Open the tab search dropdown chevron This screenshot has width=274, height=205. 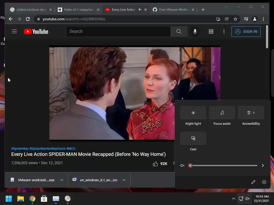[226, 7]
